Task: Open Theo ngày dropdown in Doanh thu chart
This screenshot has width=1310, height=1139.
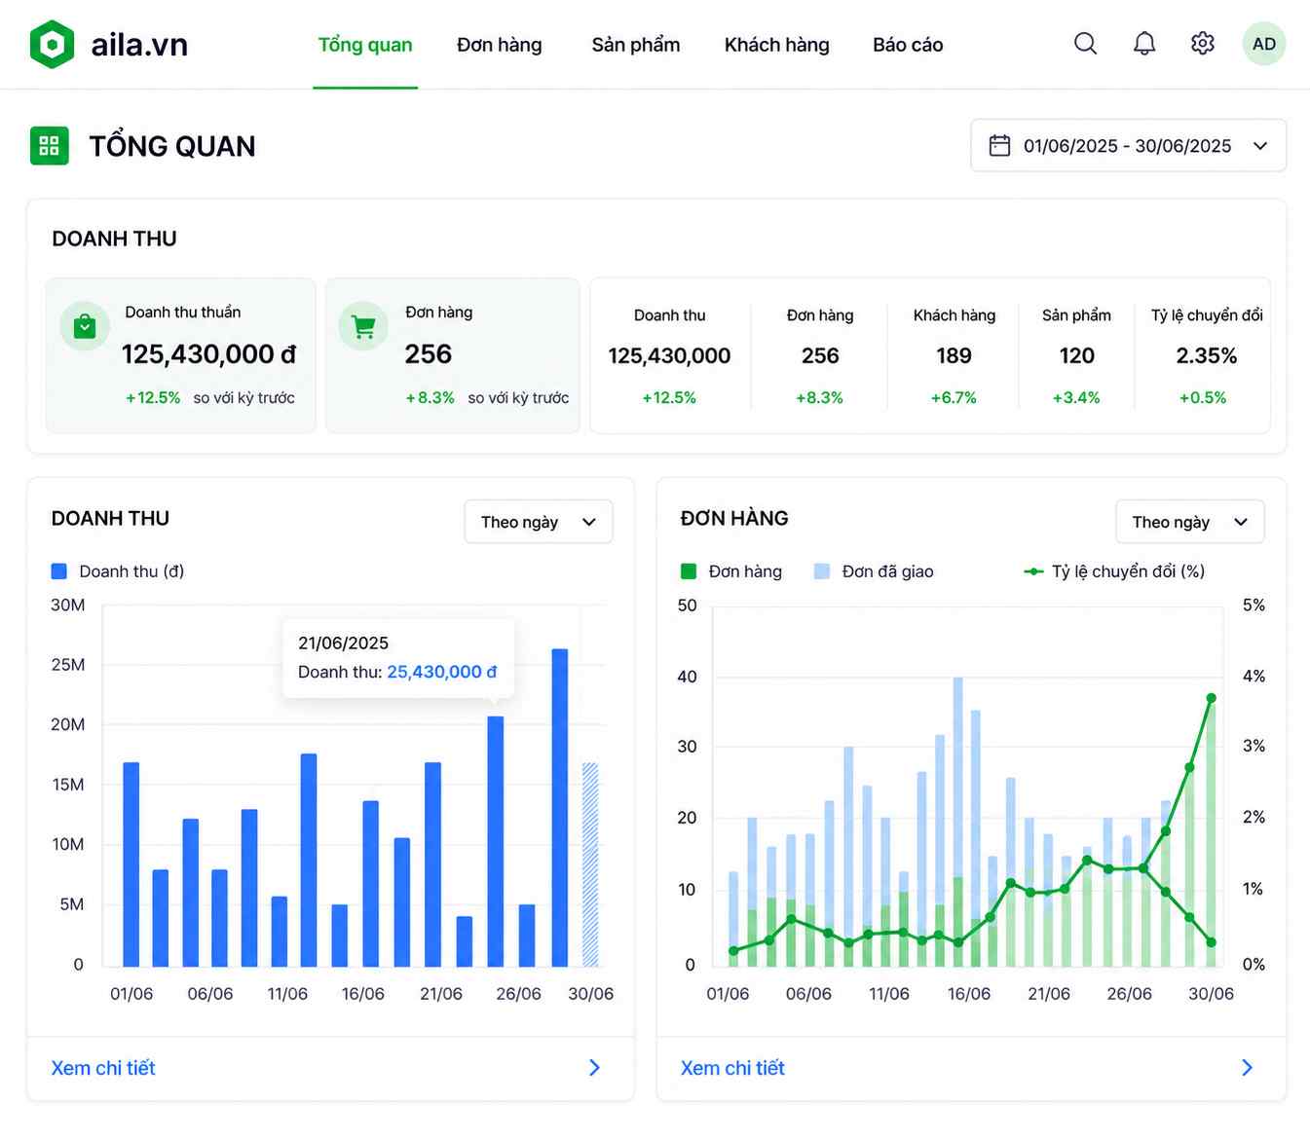Action: coord(539,522)
